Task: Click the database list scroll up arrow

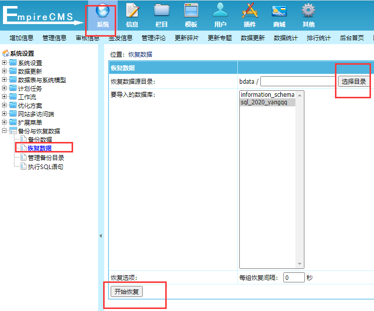Action: (x=299, y=95)
